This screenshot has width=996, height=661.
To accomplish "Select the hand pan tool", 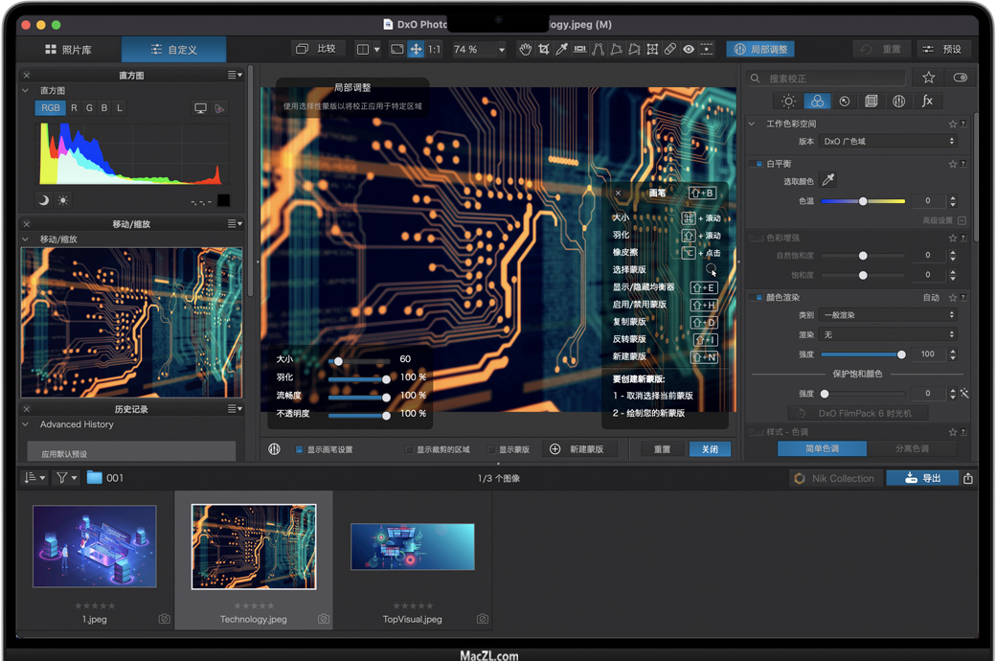I will pyautogui.click(x=525, y=49).
